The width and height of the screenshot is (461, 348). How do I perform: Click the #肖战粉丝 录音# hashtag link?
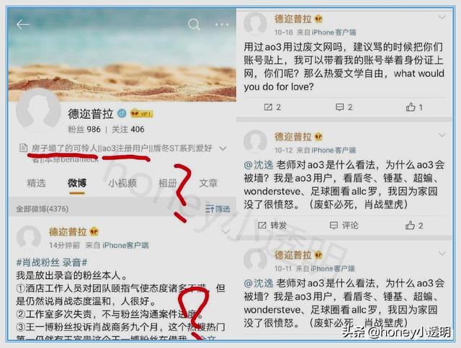52,262
